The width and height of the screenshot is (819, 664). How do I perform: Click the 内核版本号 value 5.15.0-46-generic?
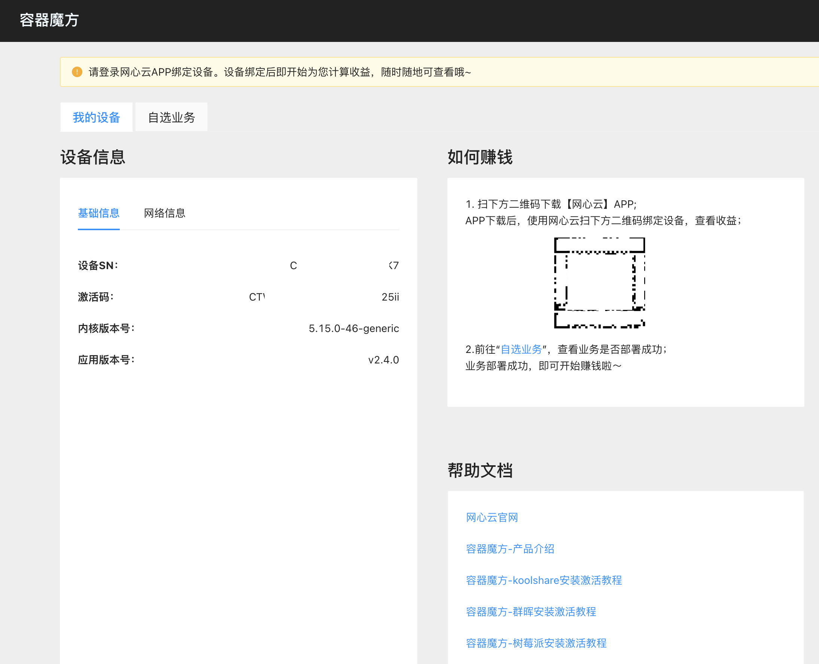click(x=354, y=328)
